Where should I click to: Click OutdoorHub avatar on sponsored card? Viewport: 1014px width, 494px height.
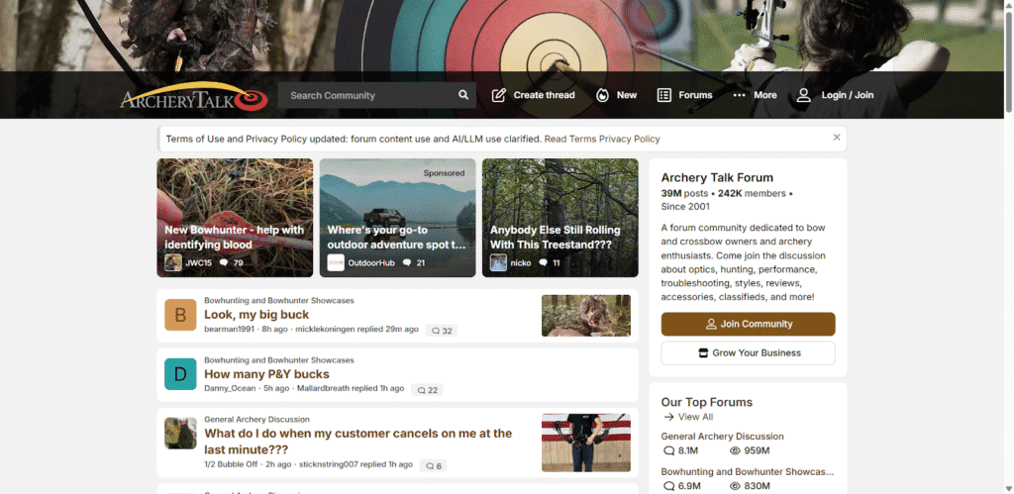point(336,262)
